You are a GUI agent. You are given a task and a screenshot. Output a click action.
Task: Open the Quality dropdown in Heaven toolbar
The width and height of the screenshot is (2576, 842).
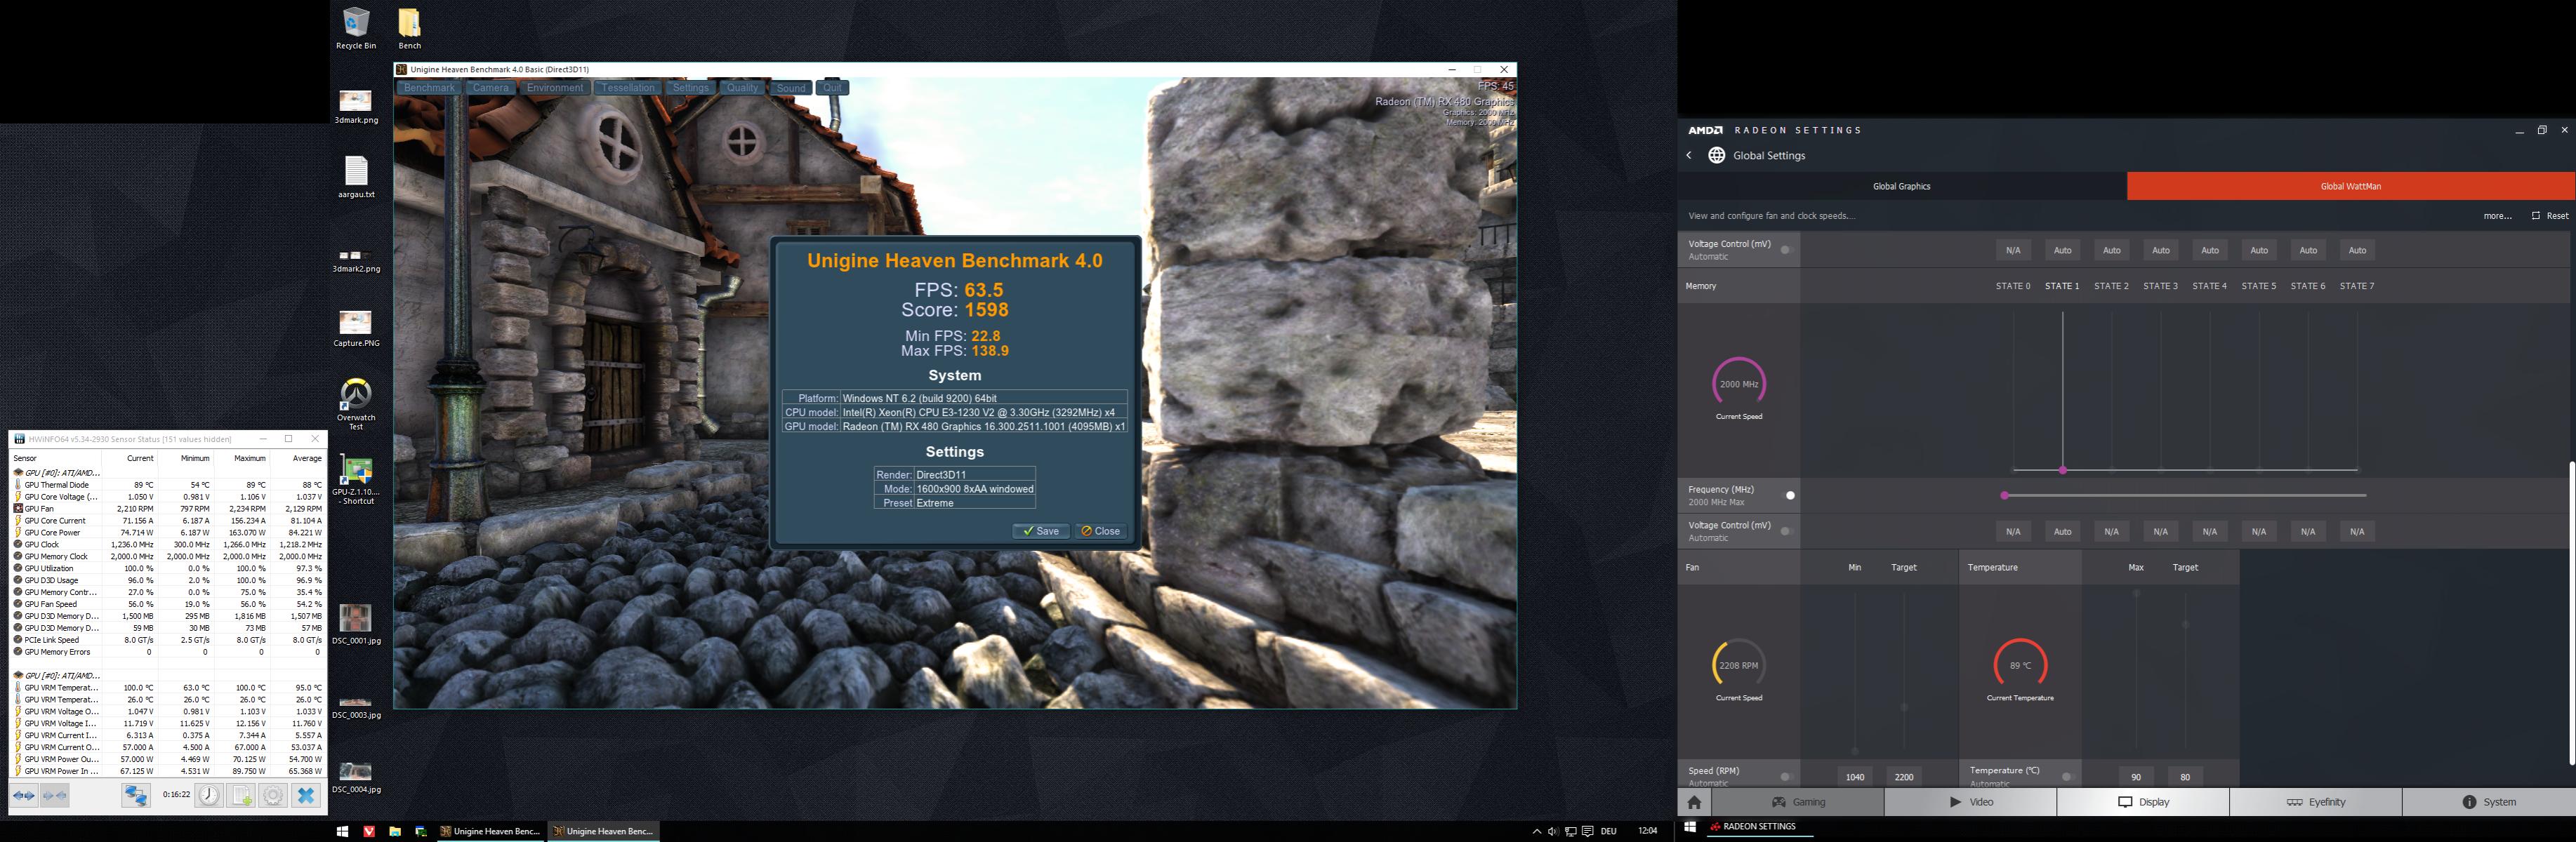coord(742,88)
